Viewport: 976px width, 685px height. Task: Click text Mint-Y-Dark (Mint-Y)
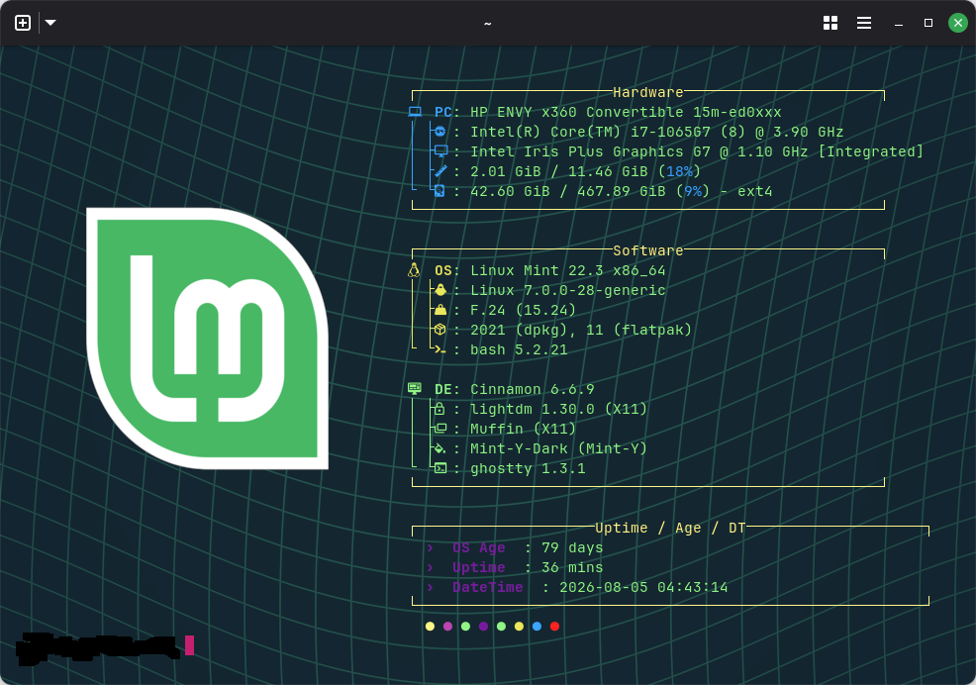tap(558, 448)
